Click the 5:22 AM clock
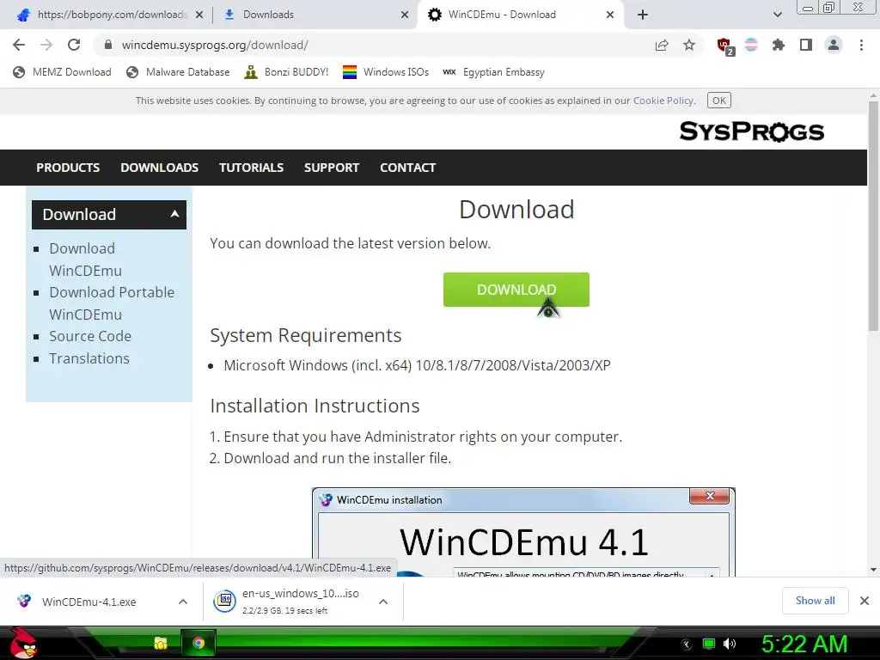This screenshot has height=660, width=880. pyautogui.click(x=804, y=644)
